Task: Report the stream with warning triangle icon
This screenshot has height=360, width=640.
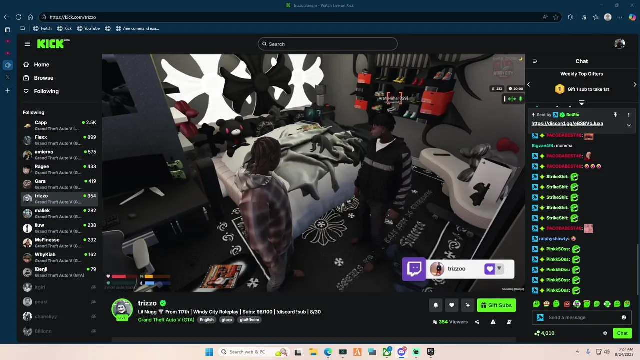Action: point(493,322)
